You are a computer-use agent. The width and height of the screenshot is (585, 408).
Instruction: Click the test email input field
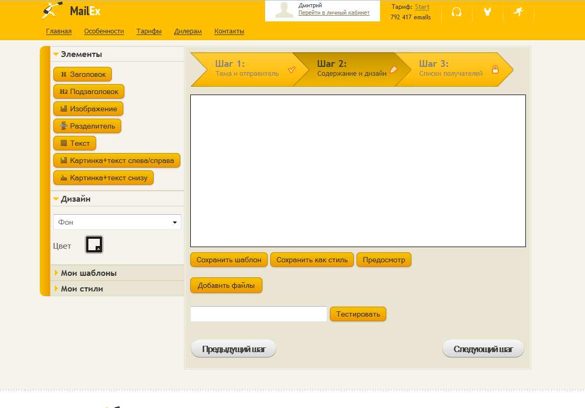[258, 314]
